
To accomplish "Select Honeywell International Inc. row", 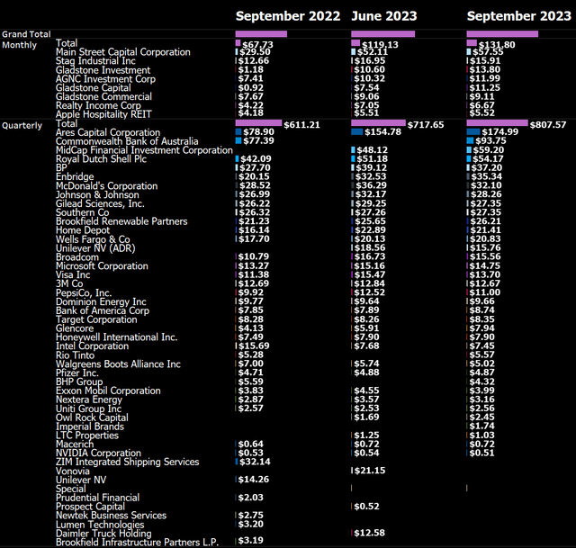I will pos(116,337).
